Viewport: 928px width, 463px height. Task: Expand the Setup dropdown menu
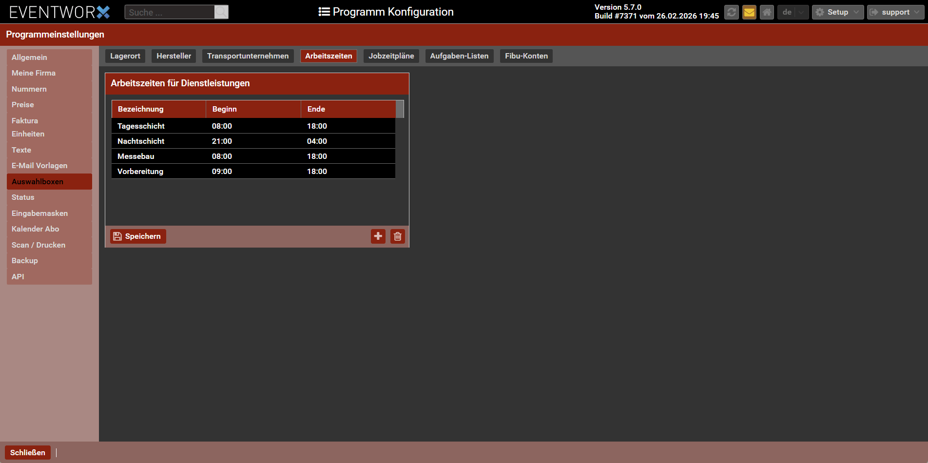click(837, 12)
